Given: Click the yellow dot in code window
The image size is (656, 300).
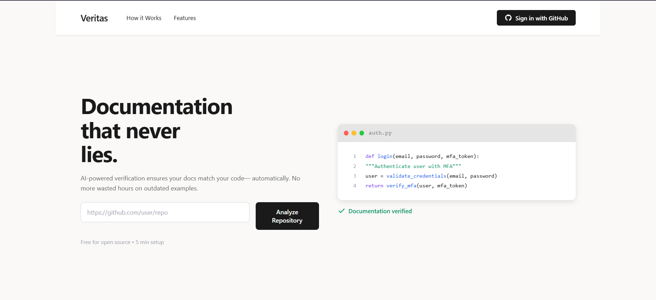Looking at the screenshot, I should (354, 133).
